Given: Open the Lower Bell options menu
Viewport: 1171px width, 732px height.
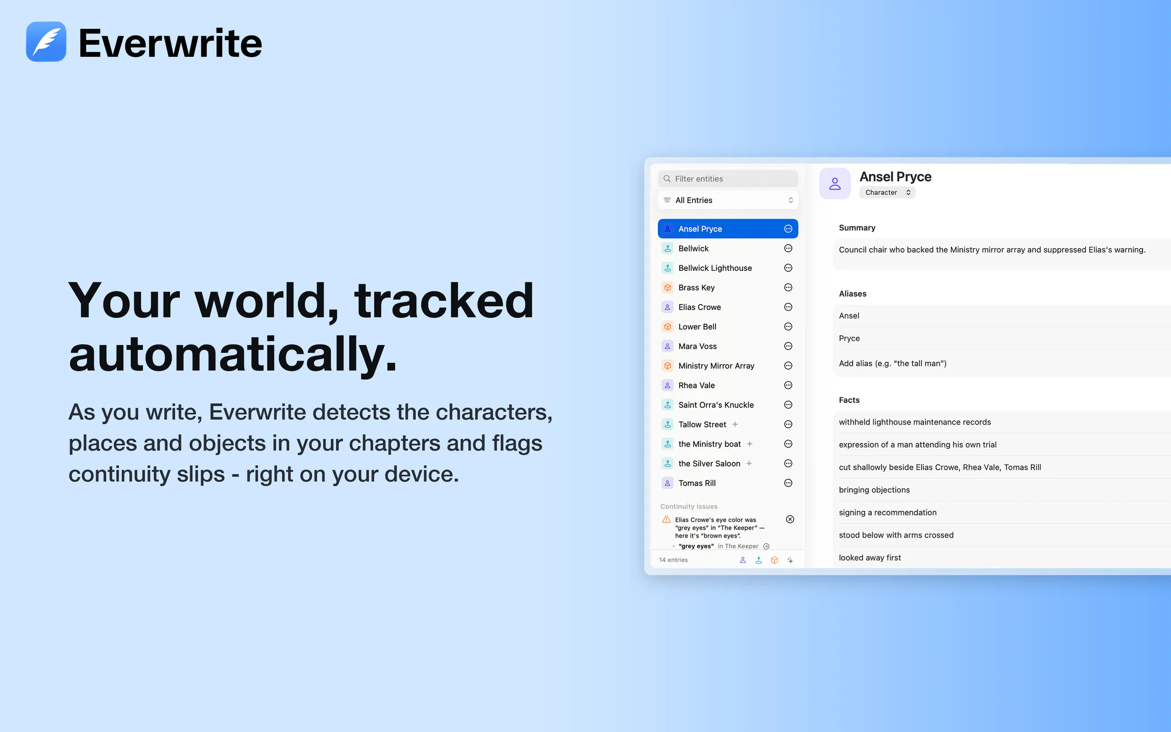Looking at the screenshot, I should (x=788, y=327).
